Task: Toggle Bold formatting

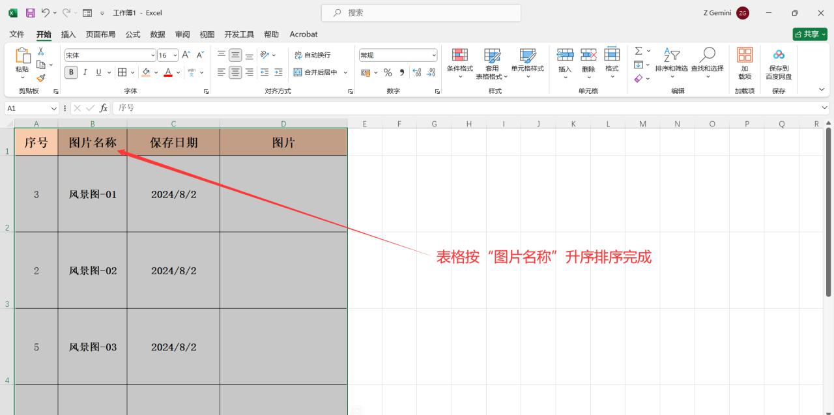Action: tap(72, 72)
